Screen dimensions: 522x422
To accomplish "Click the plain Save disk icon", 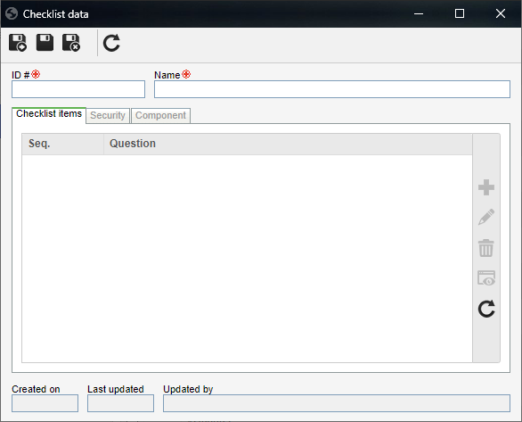I will 45,42.
